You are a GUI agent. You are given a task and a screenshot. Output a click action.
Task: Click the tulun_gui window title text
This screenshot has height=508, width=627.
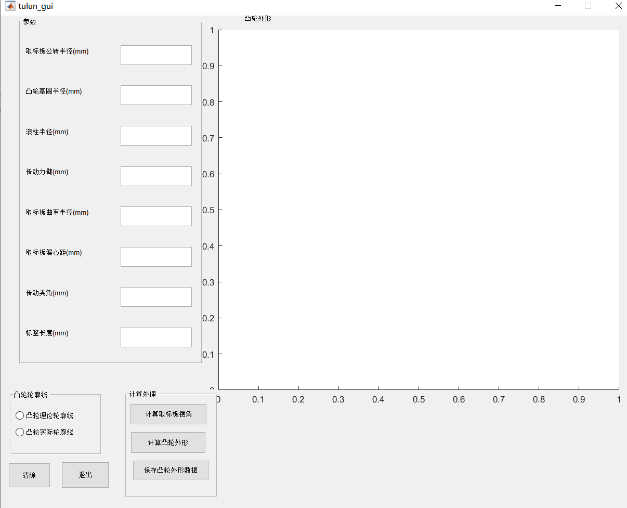[36, 6]
